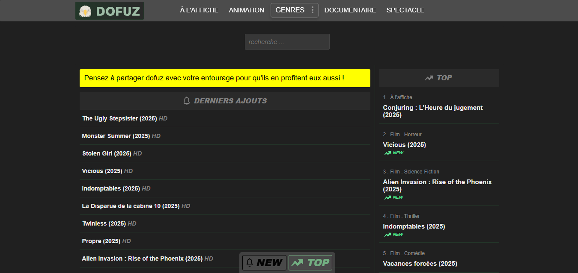Go to the Animation section
Viewport: 578px width, 273px height.
247,10
